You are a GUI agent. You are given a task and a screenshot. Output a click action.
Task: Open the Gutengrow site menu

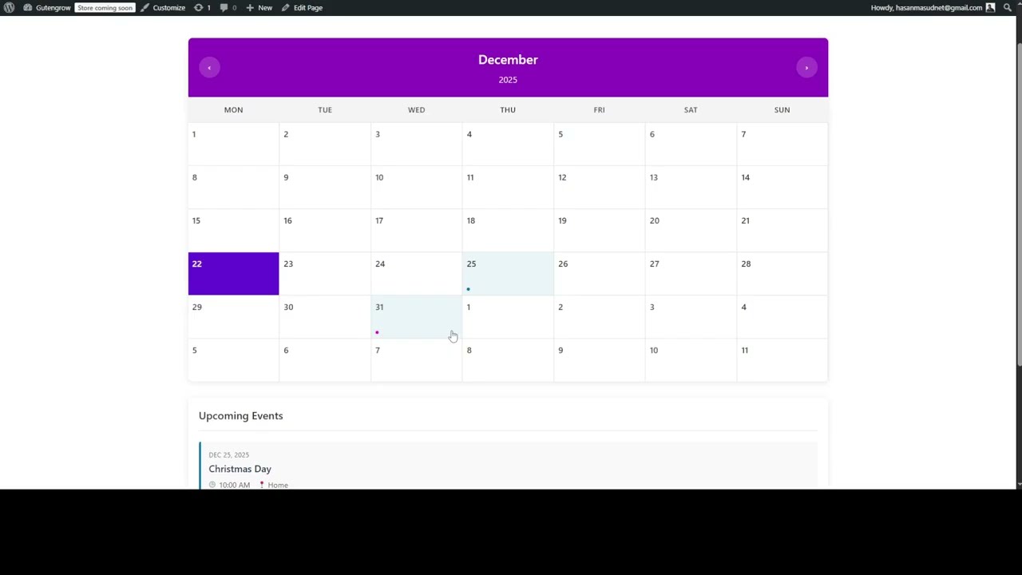pyautogui.click(x=47, y=7)
